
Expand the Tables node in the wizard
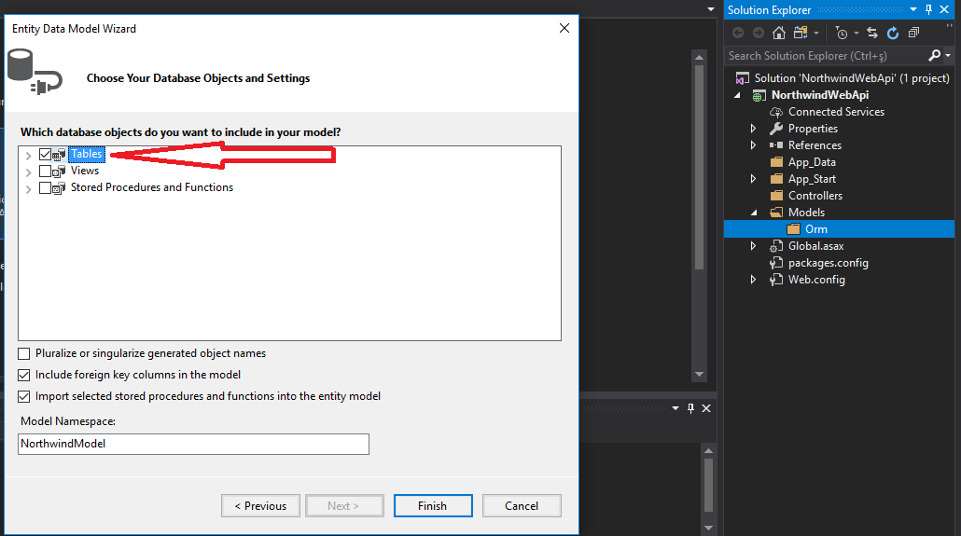(x=29, y=155)
